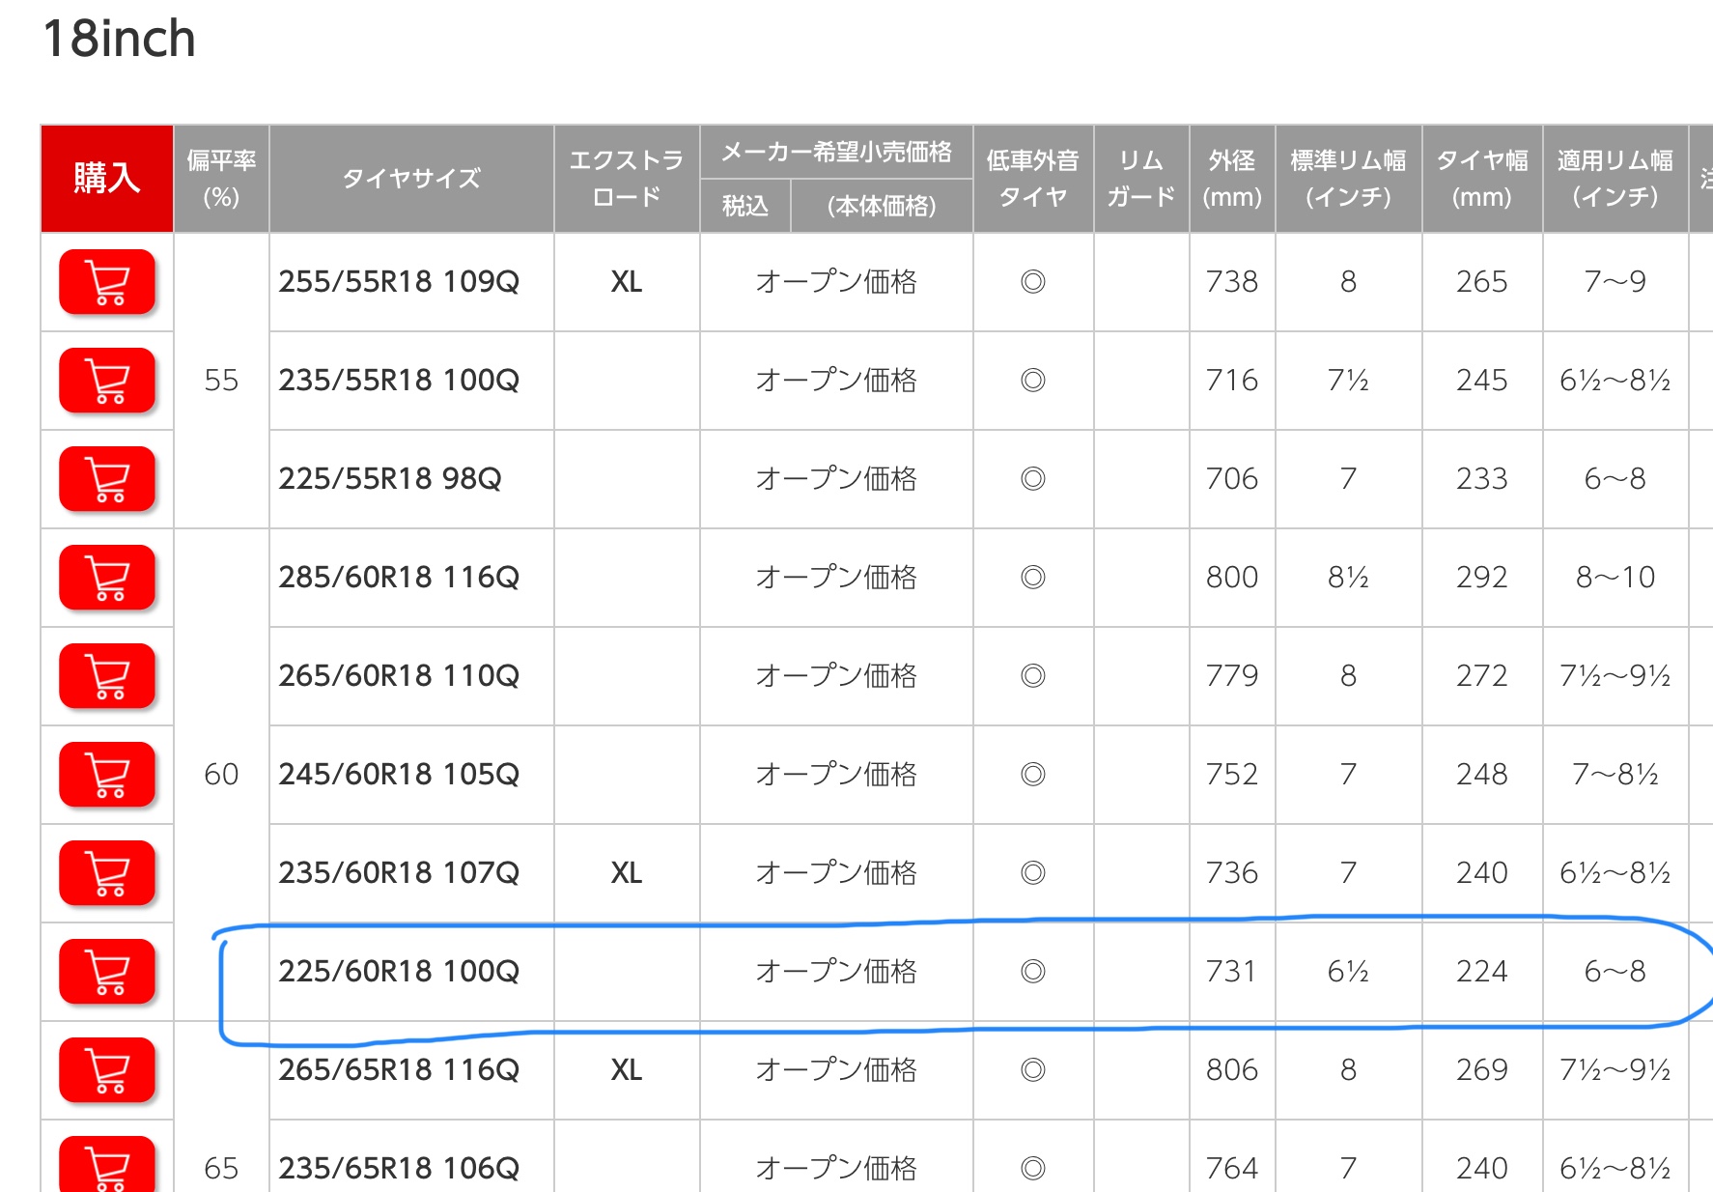Click the 購入 column header
The image size is (1713, 1192).
tap(107, 179)
